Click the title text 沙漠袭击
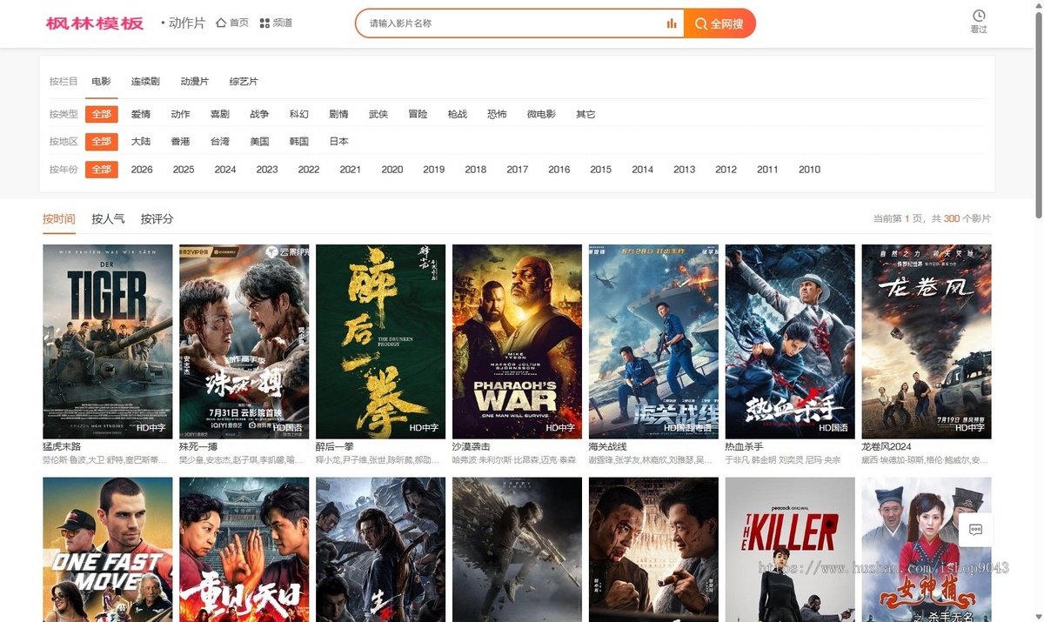 472,446
